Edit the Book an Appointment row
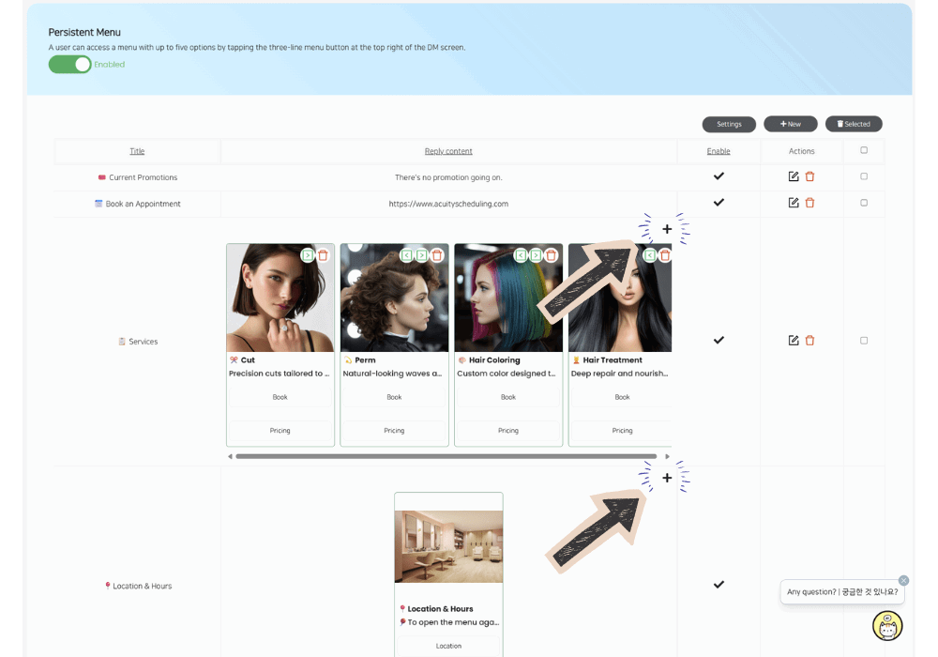 coord(794,203)
